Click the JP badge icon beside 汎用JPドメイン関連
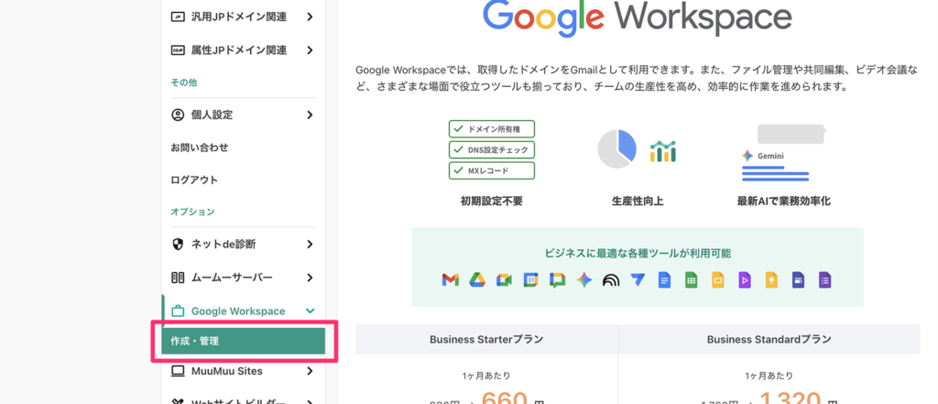The width and height of the screenshot is (938, 404). point(178,16)
